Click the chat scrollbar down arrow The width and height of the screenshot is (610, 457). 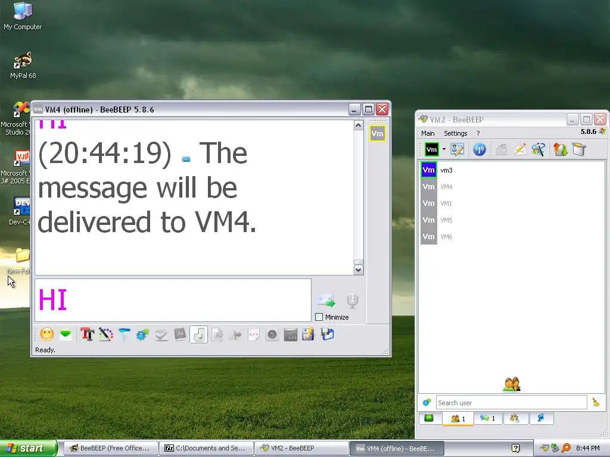pyautogui.click(x=359, y=270)
